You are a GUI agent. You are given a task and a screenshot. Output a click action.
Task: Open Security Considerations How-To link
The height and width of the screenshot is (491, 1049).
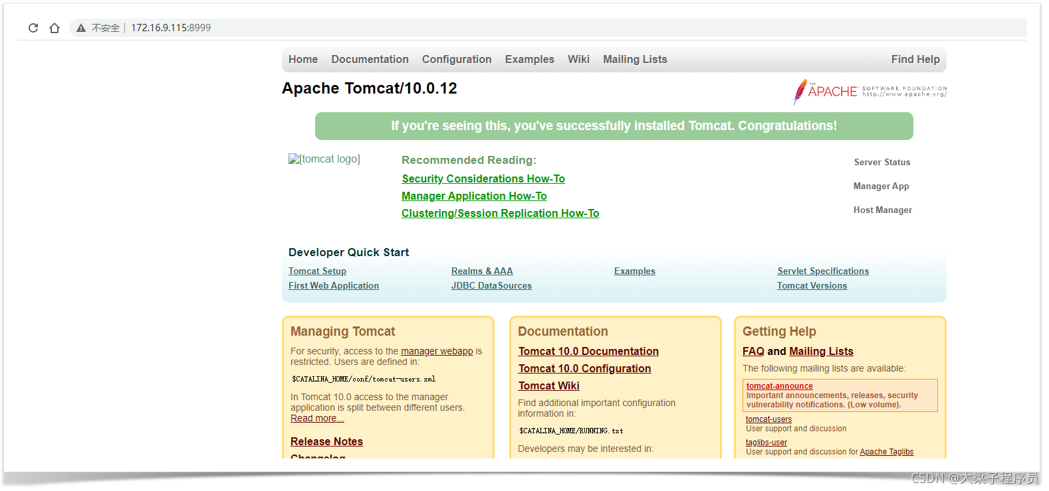(483, 179)
